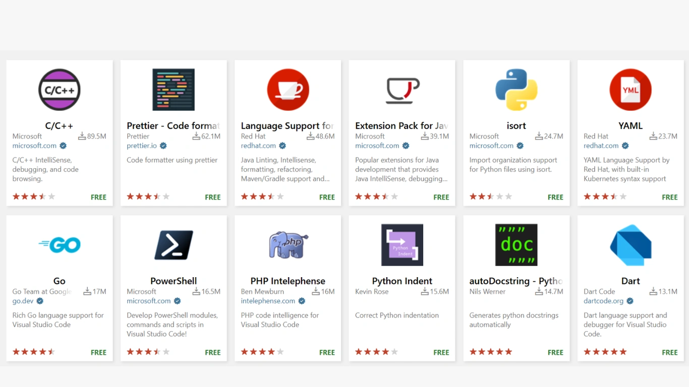This screenshot has height=387, width=689.
Task: Click the Language Support for Java icon
Action: tap(288, 90)
